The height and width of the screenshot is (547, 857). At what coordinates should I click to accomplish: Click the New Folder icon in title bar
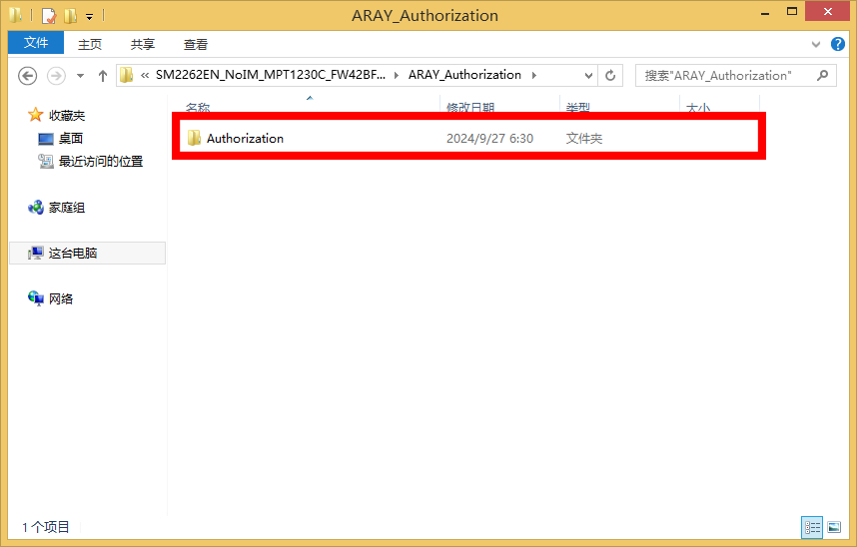70,16
